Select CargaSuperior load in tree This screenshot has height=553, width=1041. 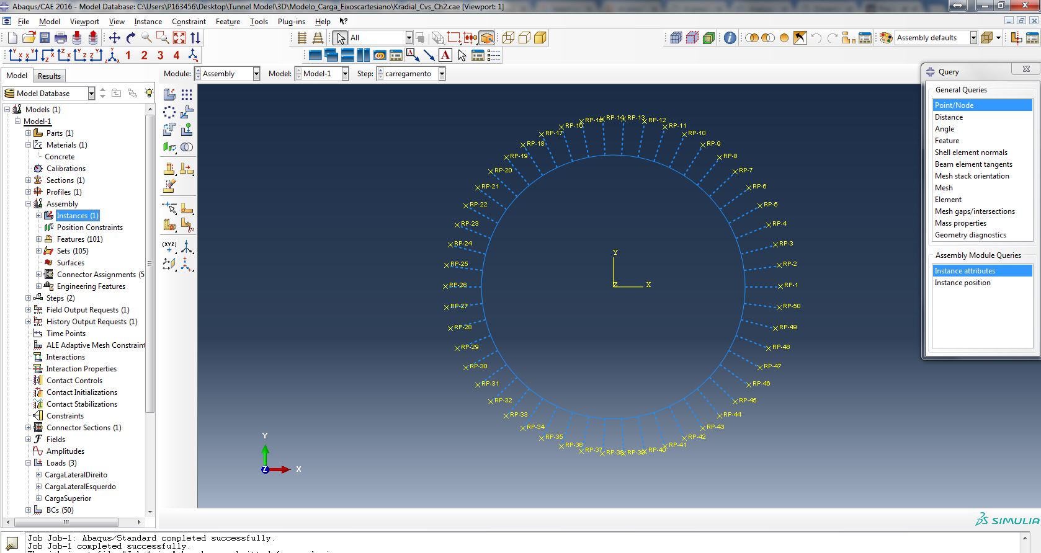[x=68, y=498]
